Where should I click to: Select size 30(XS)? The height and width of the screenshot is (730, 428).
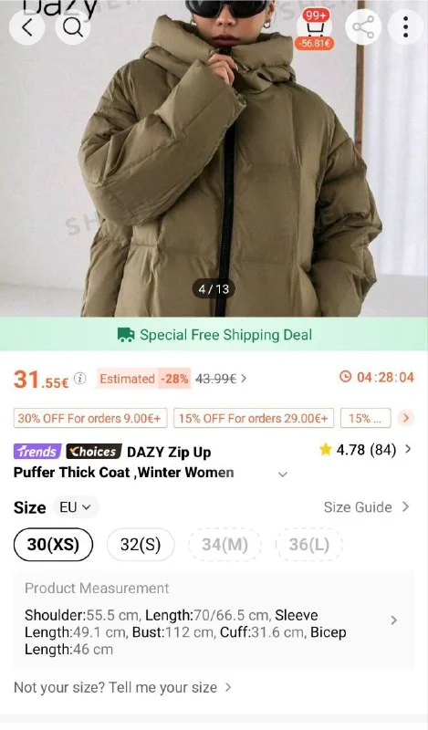[54, 544]
